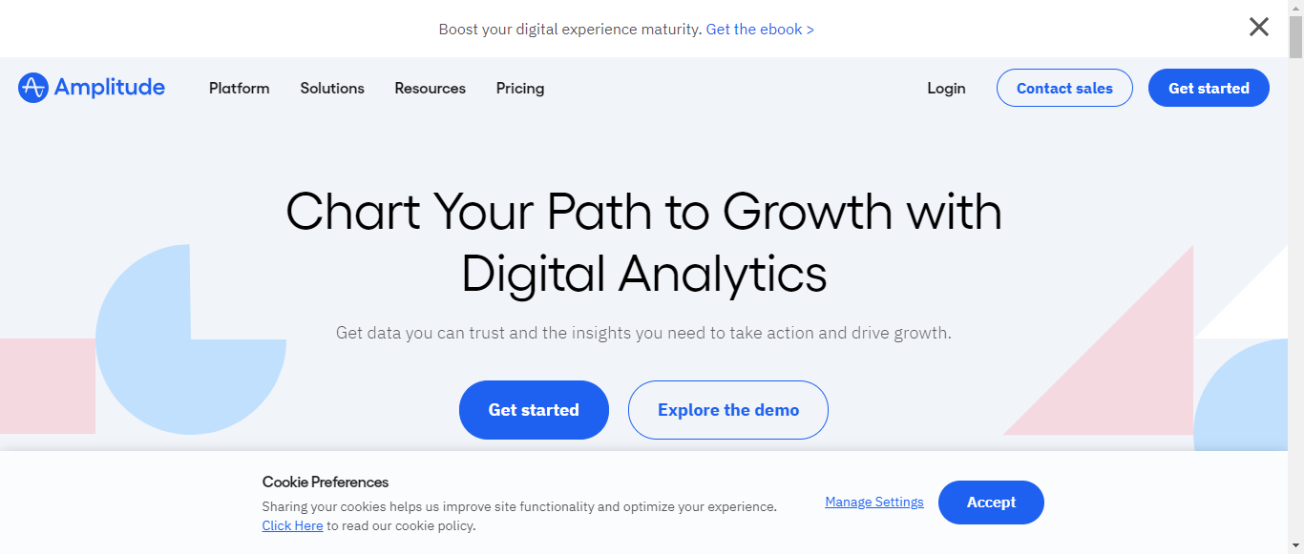Go to the Pricing page
The height and width of the screenshot is (554, 1304).
coord(520,89)
